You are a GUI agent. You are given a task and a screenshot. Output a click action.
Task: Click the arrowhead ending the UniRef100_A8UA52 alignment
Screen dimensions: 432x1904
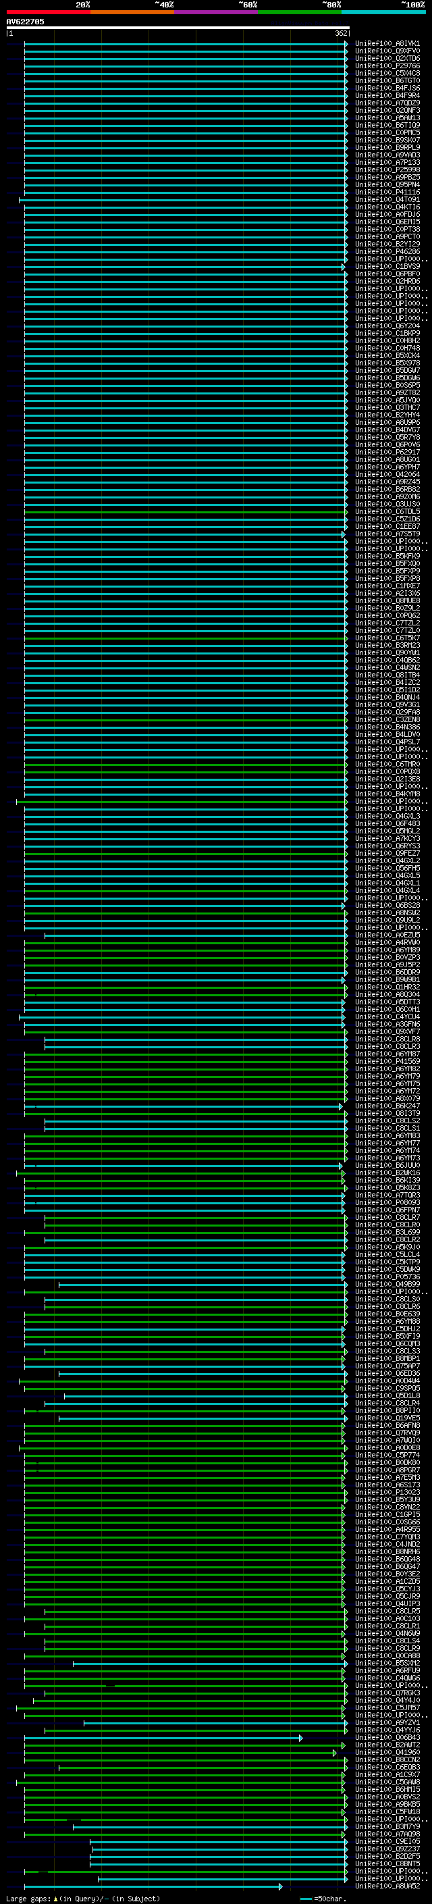pyautogui.click(x=280, y=1886)
